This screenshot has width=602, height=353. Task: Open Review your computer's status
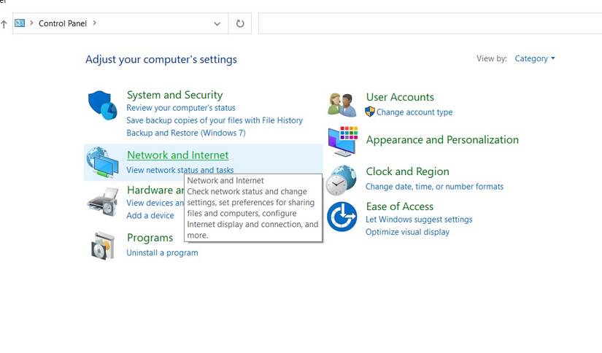click(181, 108)
